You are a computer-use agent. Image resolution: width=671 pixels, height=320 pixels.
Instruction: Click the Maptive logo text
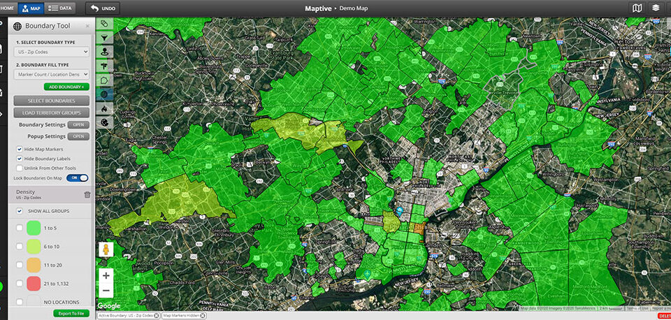tap(318, 8)
